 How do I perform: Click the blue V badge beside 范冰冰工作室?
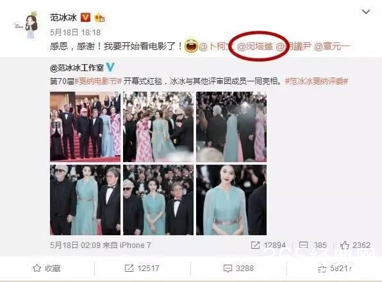pos(110,67)
